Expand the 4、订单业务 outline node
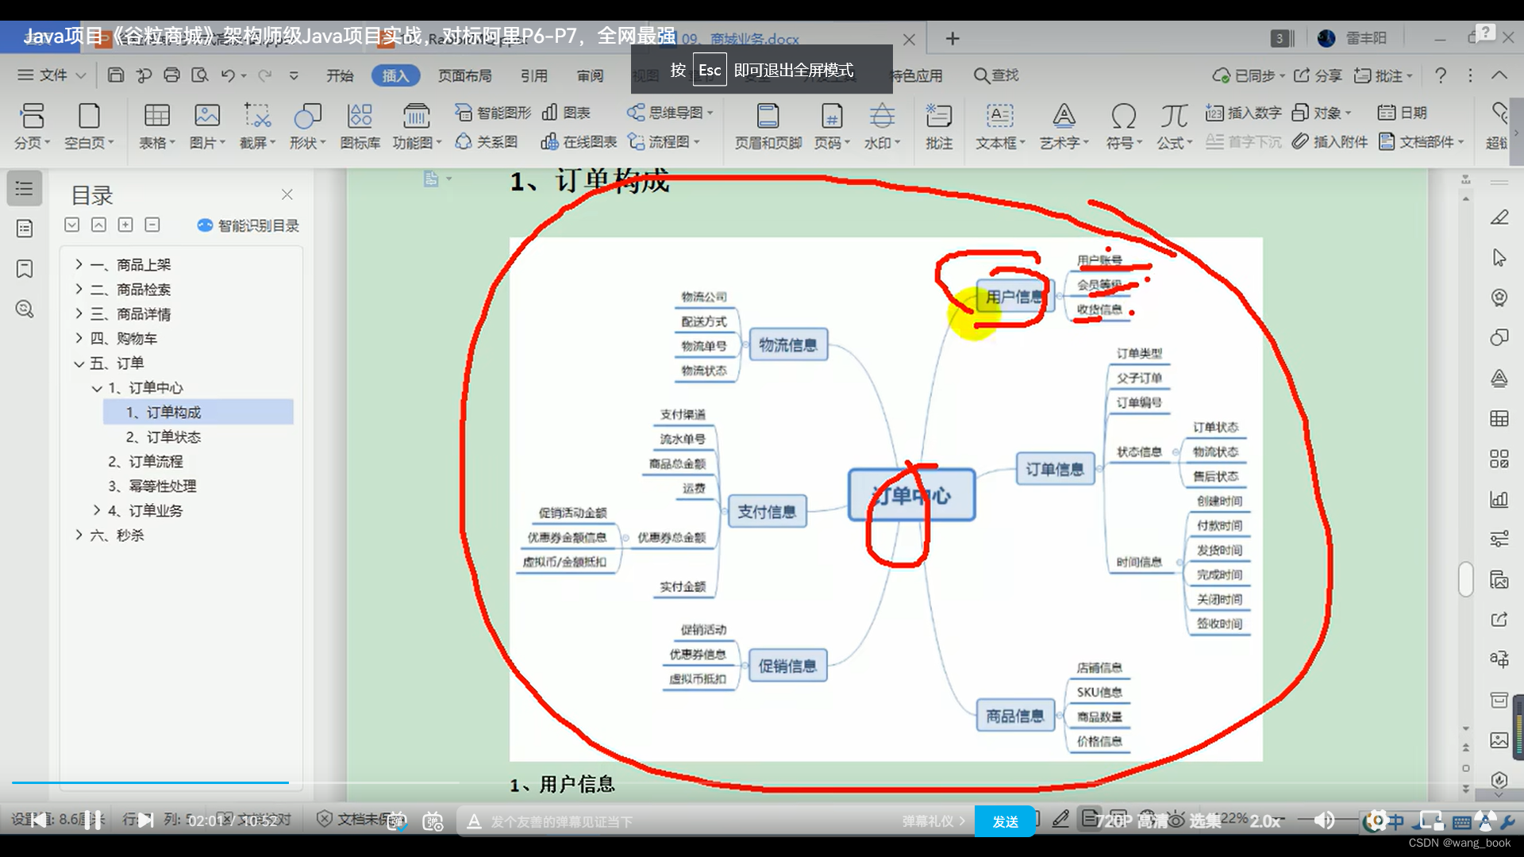Screen dimensions: 1524x857 point(97,510)
